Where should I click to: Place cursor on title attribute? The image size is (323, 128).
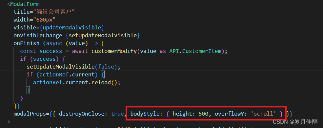(x=22, y=12)
